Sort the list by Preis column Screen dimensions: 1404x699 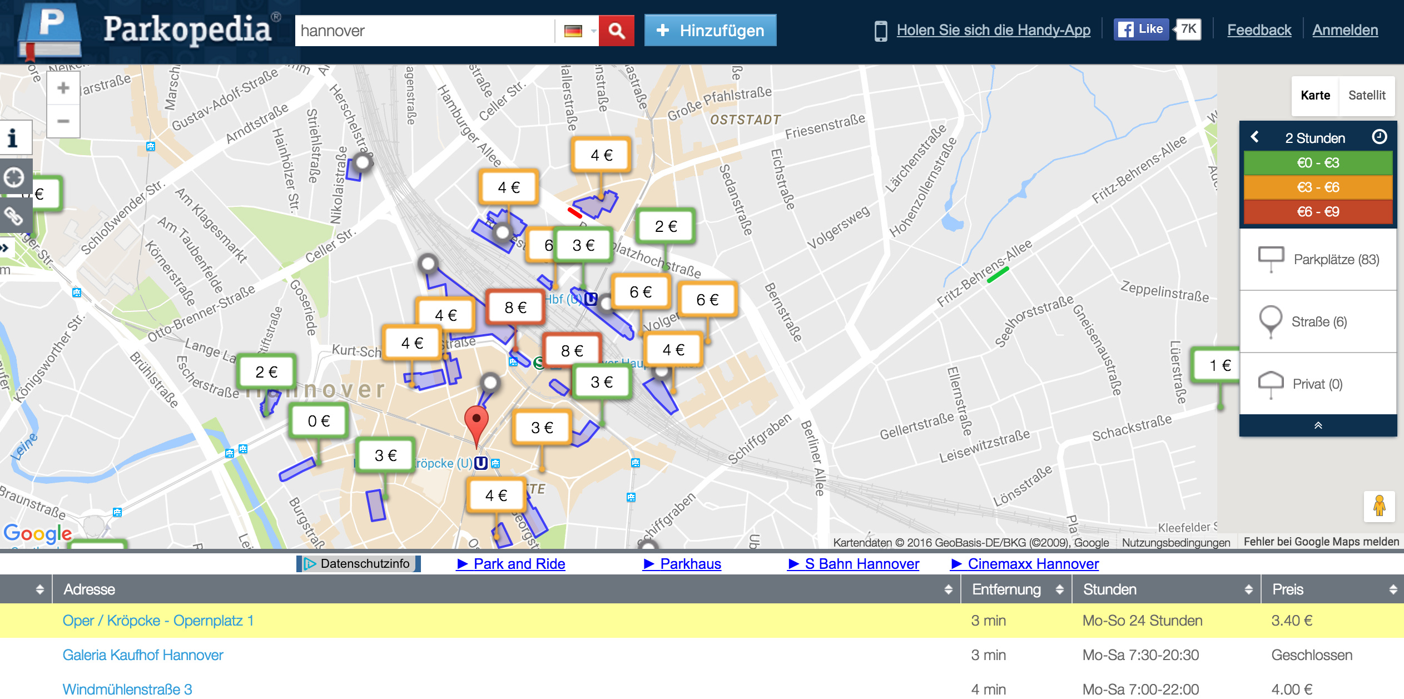(1332, 589)
